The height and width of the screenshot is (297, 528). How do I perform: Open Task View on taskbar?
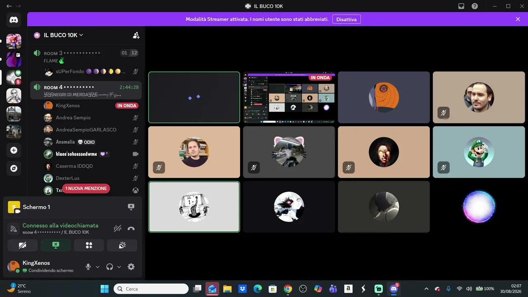coord(197,289)
